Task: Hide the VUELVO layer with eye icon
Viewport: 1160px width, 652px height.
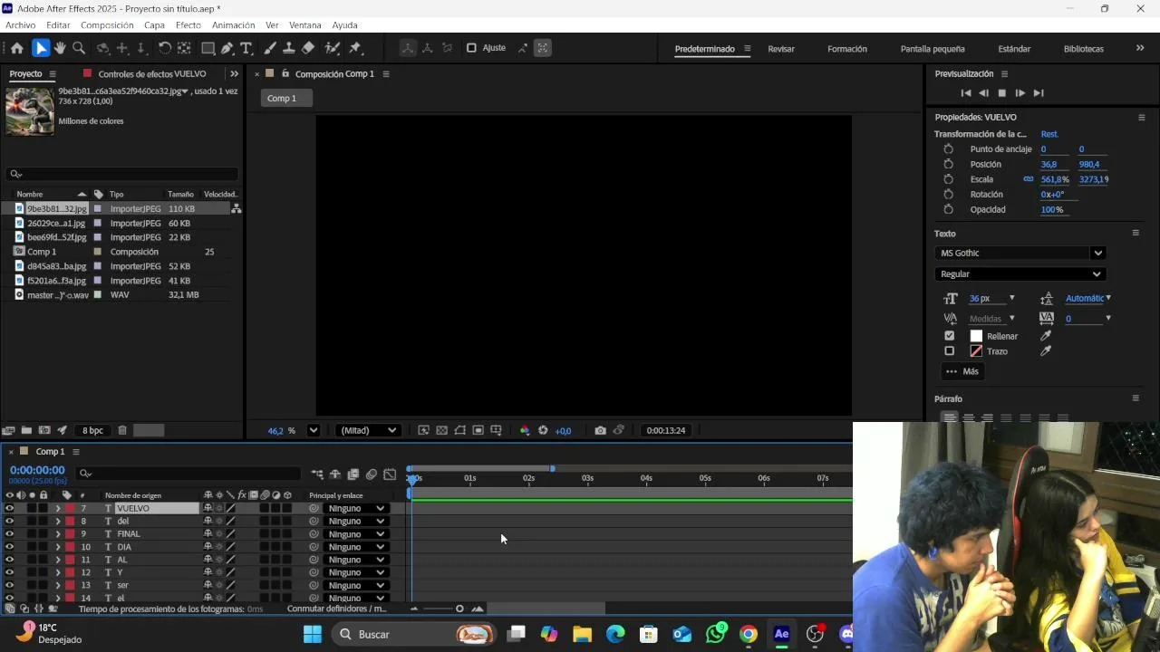Action: [9, 509]
